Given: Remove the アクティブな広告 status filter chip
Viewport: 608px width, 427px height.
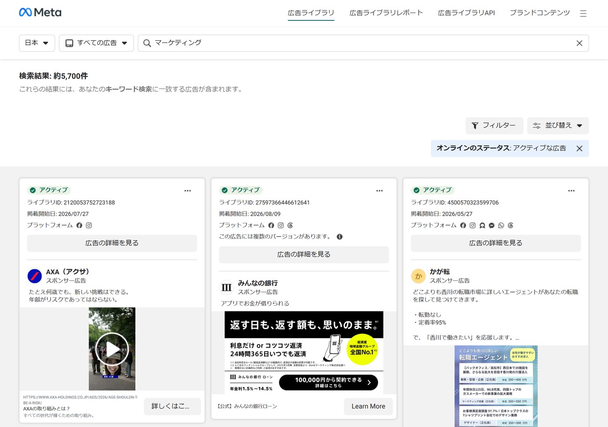Looking at the screenshot, I should click(x=579, y=148).
